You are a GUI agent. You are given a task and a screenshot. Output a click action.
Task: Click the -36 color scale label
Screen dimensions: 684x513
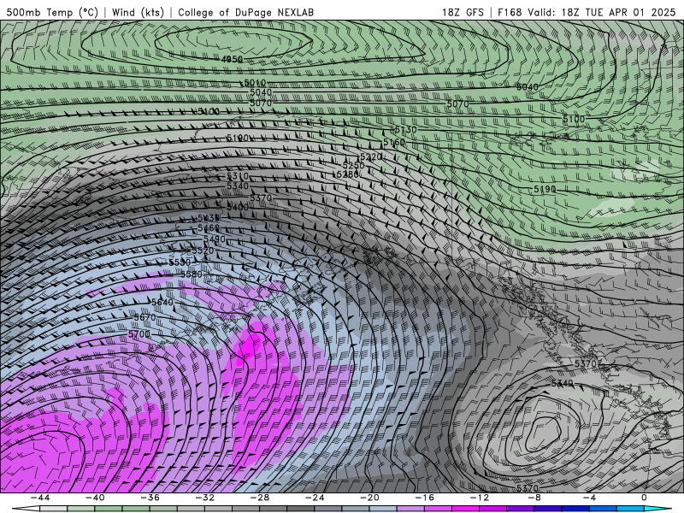tap(150, 498)
